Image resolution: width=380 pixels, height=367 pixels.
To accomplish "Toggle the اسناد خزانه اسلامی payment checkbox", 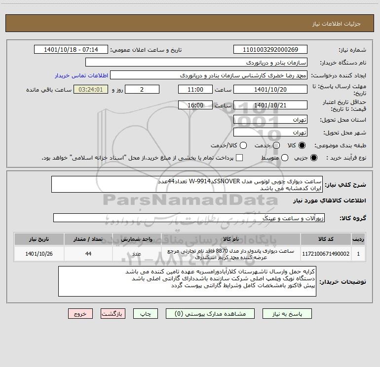I will tap(239, 158).
